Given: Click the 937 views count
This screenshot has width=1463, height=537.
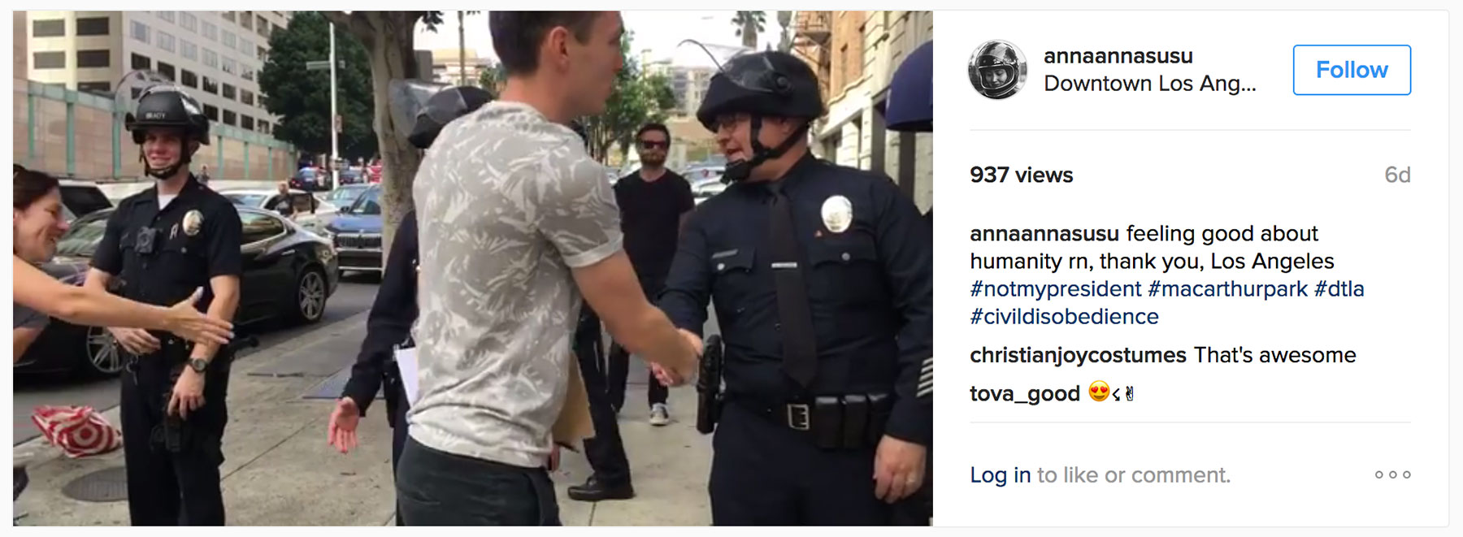Looking at the screenshot, I should (1021, 175).
